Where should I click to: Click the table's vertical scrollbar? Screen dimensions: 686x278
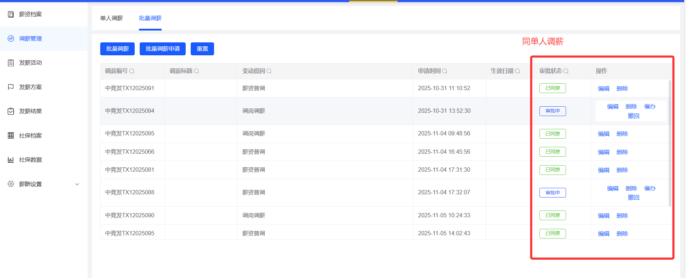[670, 143]
